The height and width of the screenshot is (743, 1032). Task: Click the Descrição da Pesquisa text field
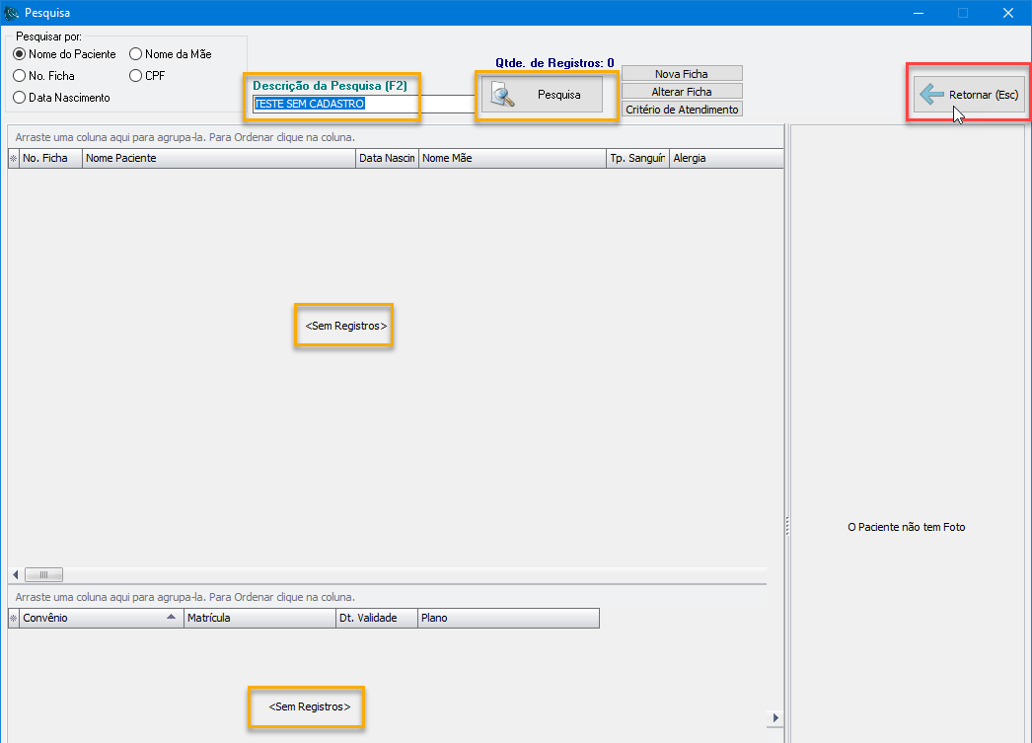[363, 104]
